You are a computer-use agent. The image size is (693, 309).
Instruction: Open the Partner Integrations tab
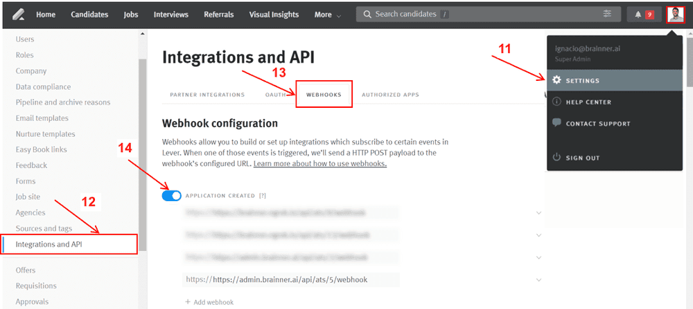click(x=207, y=95)
